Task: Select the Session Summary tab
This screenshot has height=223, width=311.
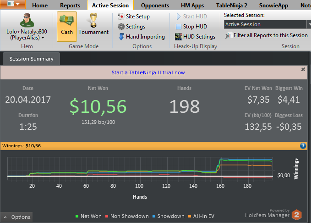Action: (x=31, y=59)
